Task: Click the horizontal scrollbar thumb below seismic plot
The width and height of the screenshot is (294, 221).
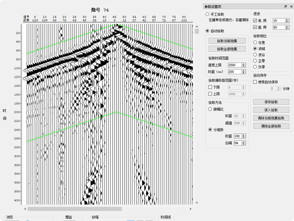Action: click(74, 209)
